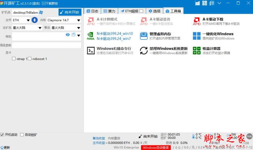
Task: Click the 主币收益 link
Action: tap(99, 143)
